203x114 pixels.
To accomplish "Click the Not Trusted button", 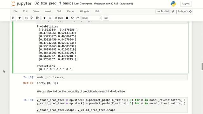I will 162,11.
